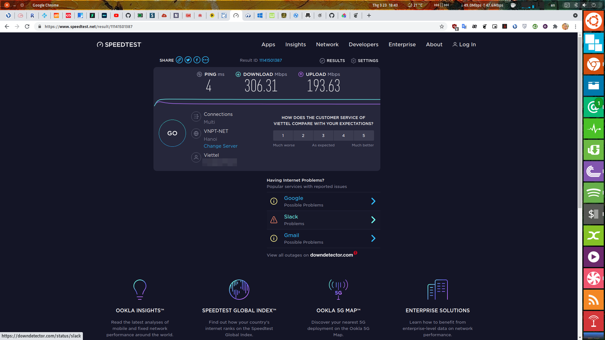This screenshot has height=340, width=605.
Task: Open the Ookla Insights lightbulb card
Action: click(140, 308)
